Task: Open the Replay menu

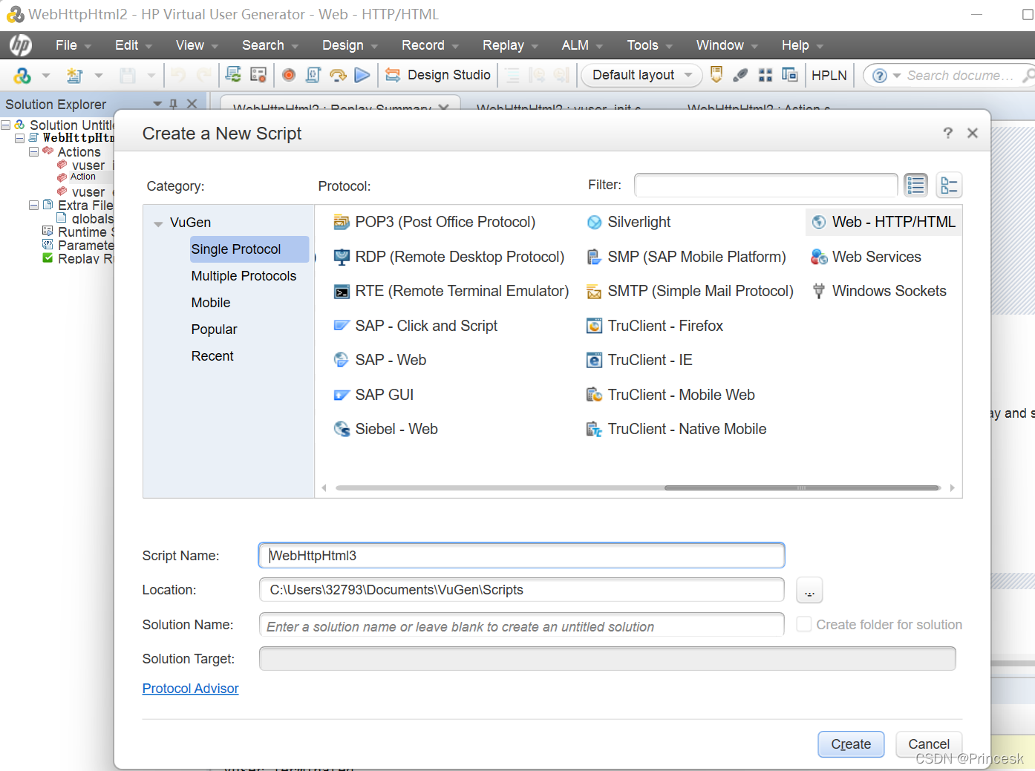Action: [510, 45]
